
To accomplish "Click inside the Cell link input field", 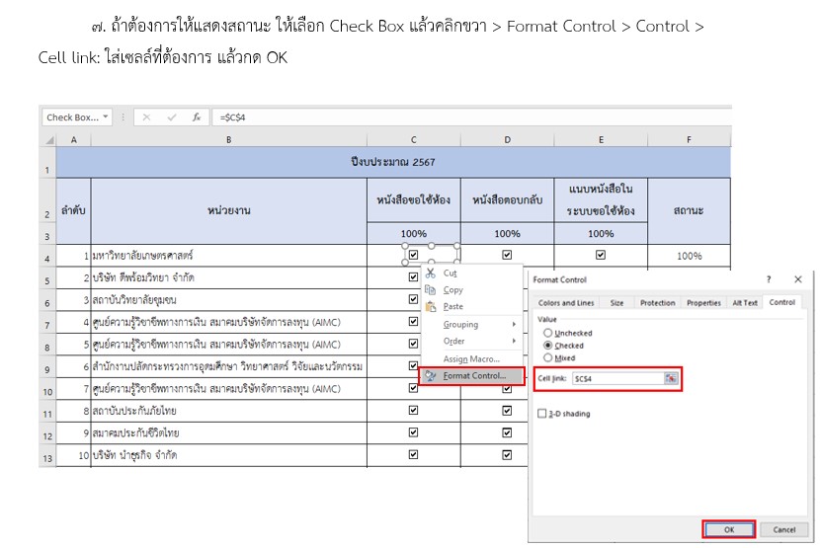I will [615, 378].
